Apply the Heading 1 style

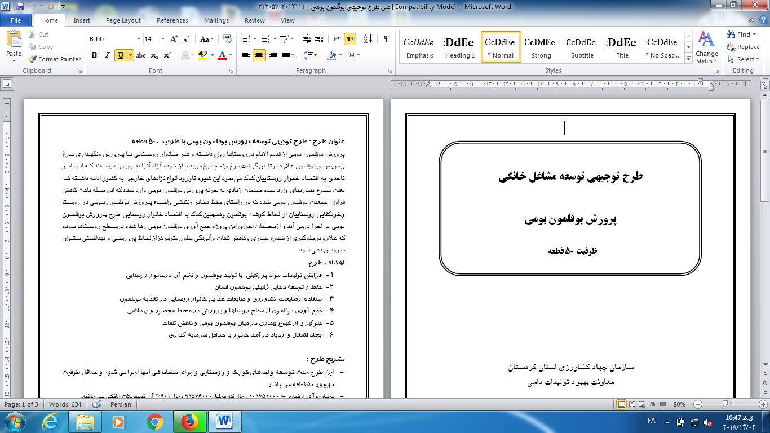[460, 47]
